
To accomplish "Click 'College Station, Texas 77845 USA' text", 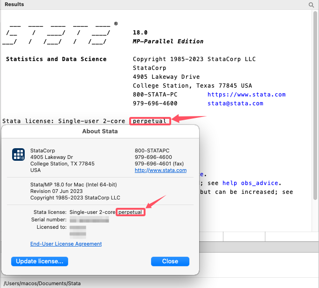I will [x=192, y=86].
